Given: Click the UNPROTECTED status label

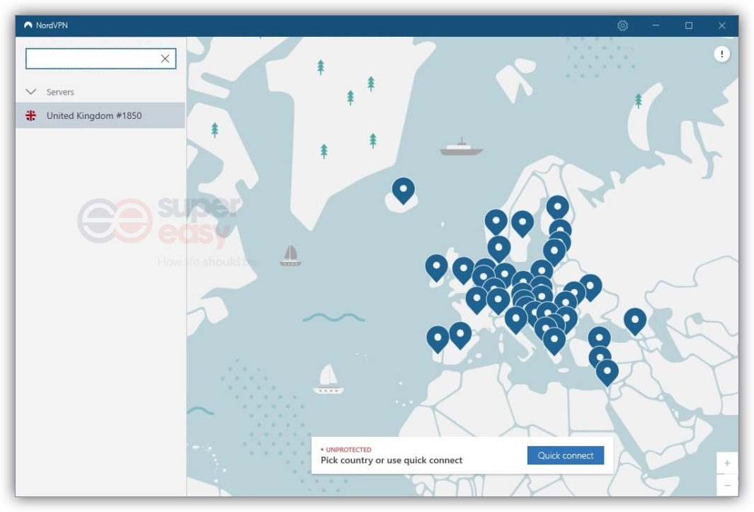Looking at the screenshot, I should click(348, 450).
